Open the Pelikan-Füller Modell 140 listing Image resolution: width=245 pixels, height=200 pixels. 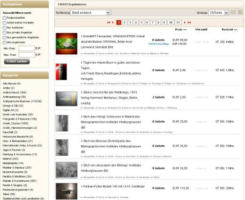pyautogui.click(x=113, y=187)
